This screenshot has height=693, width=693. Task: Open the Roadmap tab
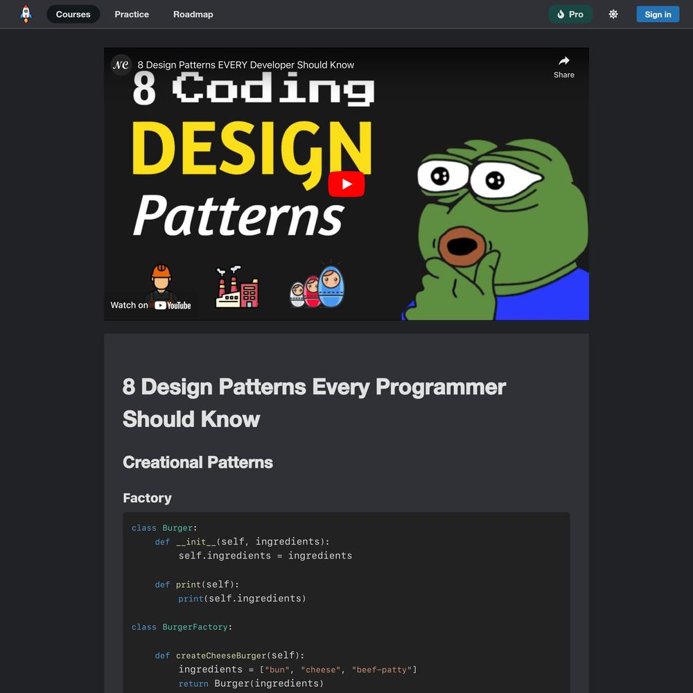(x=193, y=14)
